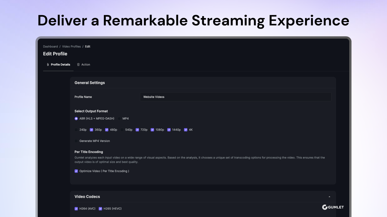Check the 540p resolution box
The width and height of the screenshot is (387, 217).
click(122, 130)
